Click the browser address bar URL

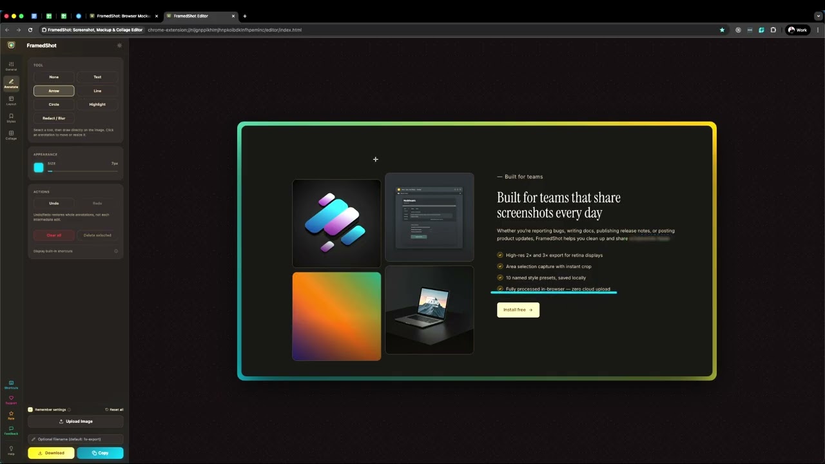[224, 30]
